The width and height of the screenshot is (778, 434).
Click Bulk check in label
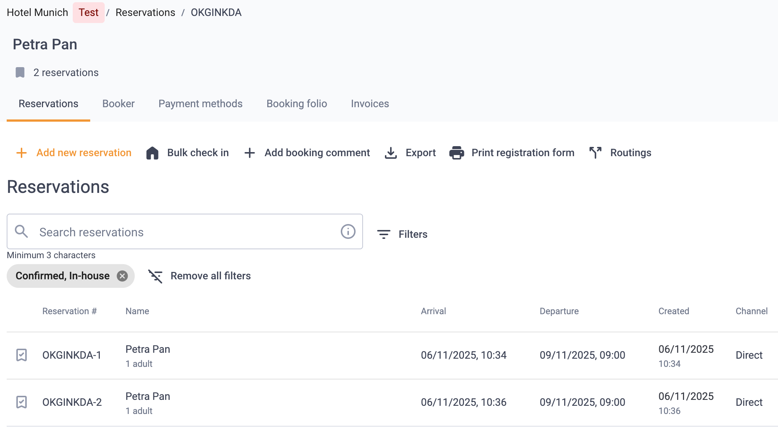pos(198,153)
